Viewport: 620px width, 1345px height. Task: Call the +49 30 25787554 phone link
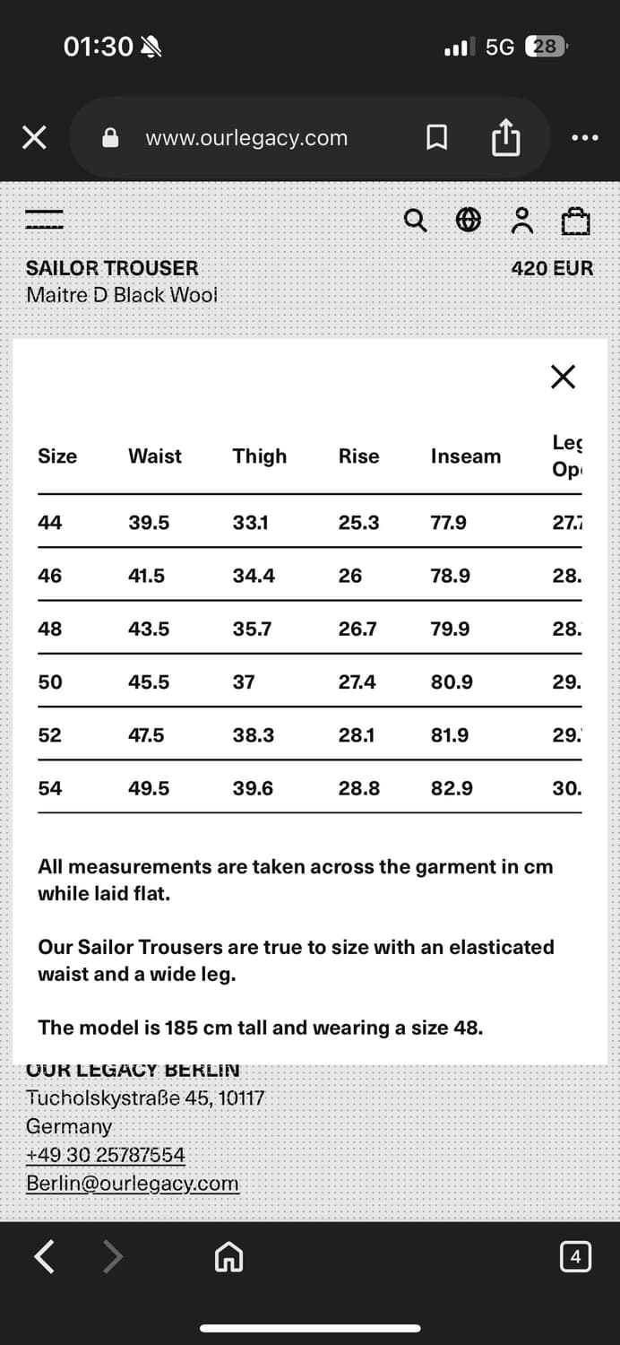pyautogui.click(x=106, y=1155)
